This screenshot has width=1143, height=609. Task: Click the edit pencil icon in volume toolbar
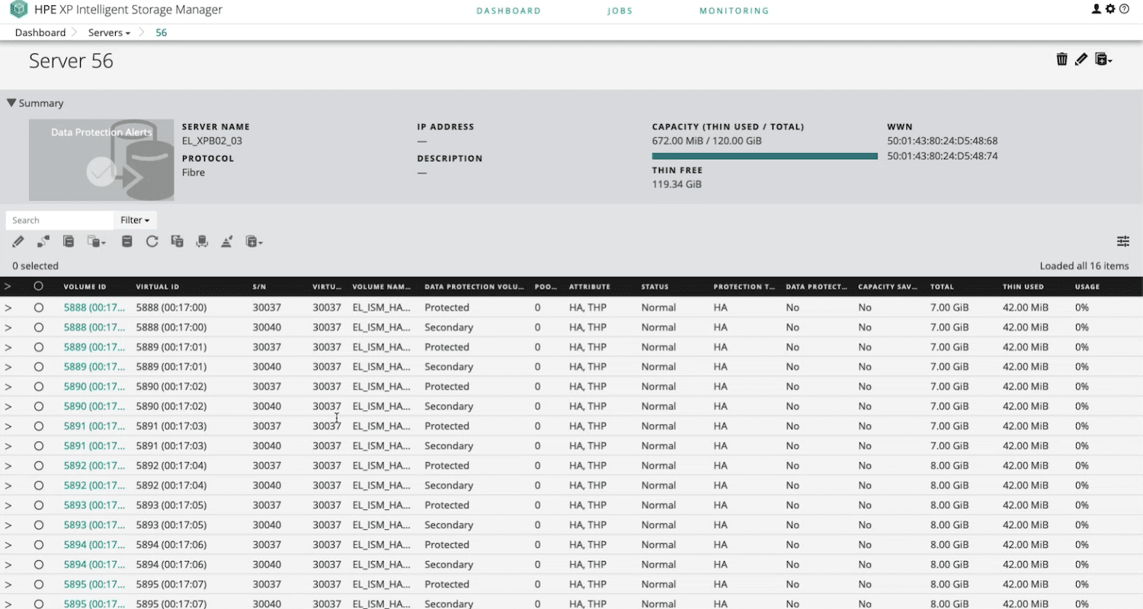tap(18, 241)
